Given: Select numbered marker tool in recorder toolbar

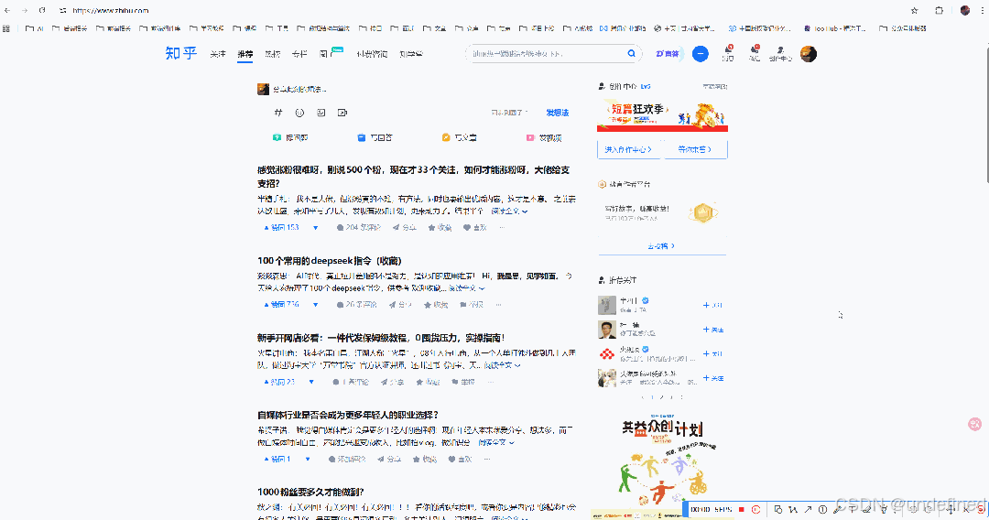Looking at the screenshot, I should coord(822,509).
